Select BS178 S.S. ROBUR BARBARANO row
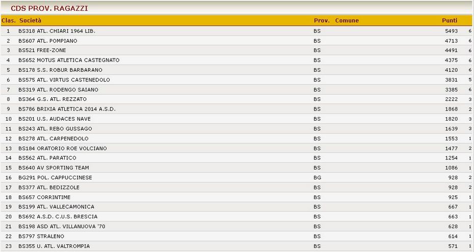The width and height of the screenshot is (474, 252). (x=237, y=70)
